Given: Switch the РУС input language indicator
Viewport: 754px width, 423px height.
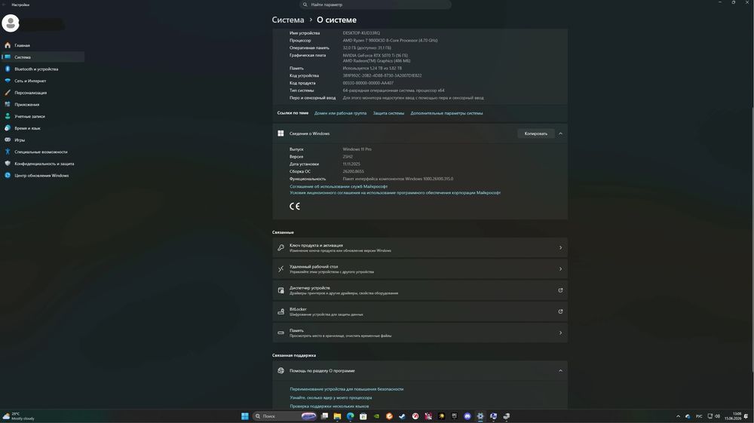Looking at the screenshot, I should [x=699, y=416].
